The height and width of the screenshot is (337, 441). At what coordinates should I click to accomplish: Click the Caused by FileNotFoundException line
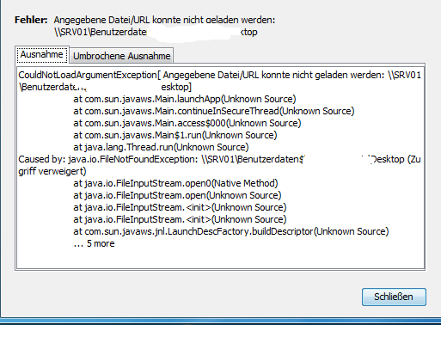pos(219,159)
